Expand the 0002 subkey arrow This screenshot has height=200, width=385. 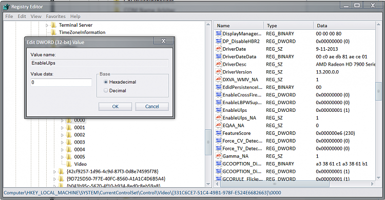point(62,135)
